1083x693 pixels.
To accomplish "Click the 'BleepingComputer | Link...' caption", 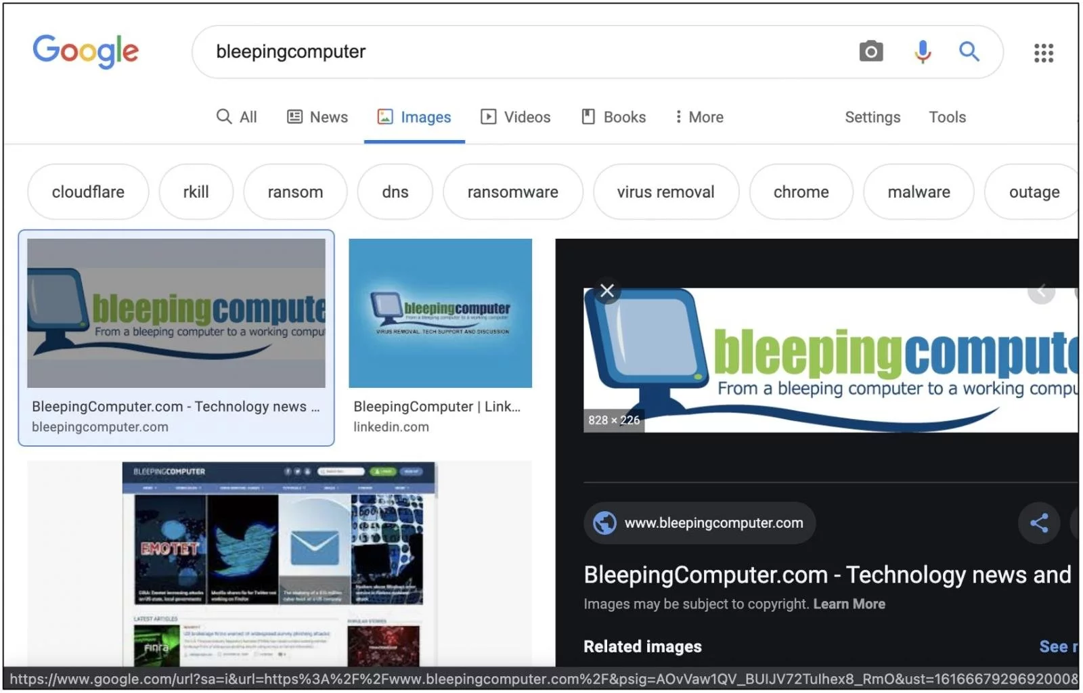I will pyautogui.click(x=437, y=407).
